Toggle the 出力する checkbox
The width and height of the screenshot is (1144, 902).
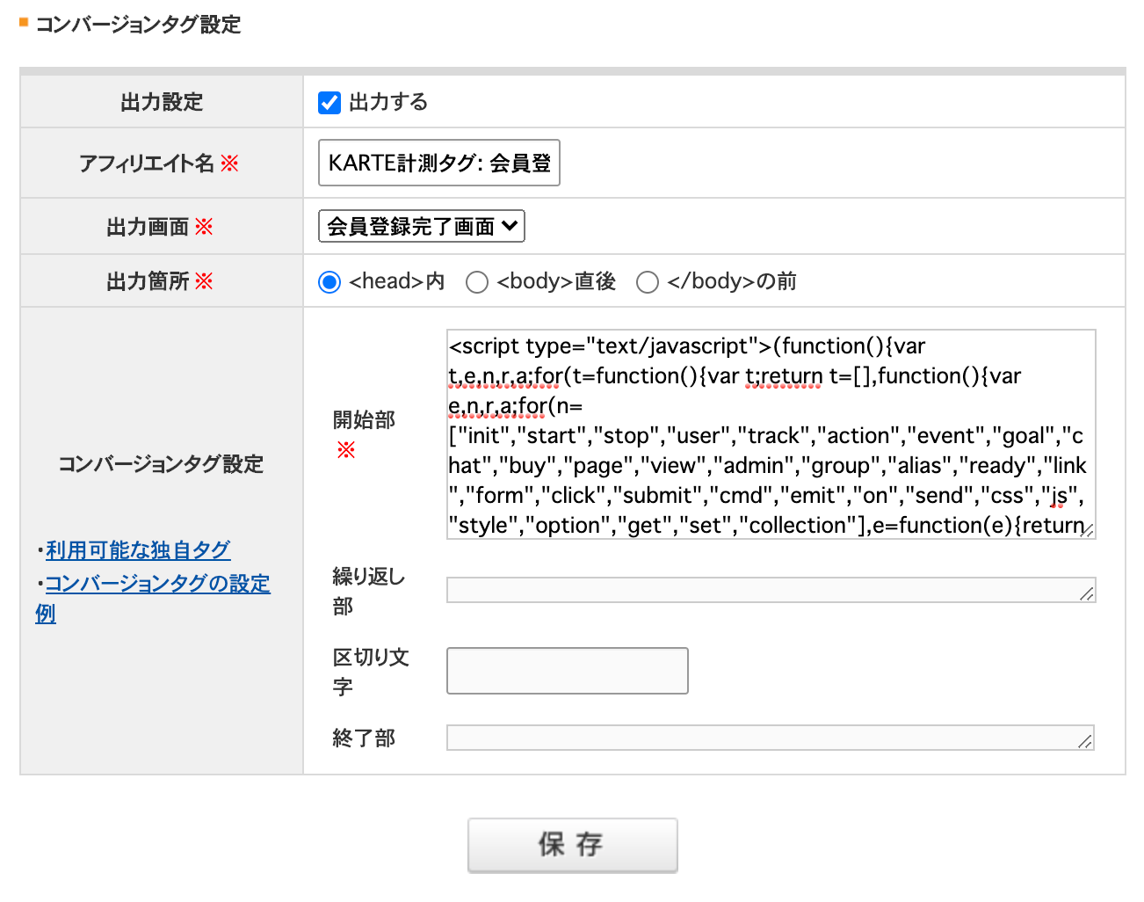click(329, 103)
